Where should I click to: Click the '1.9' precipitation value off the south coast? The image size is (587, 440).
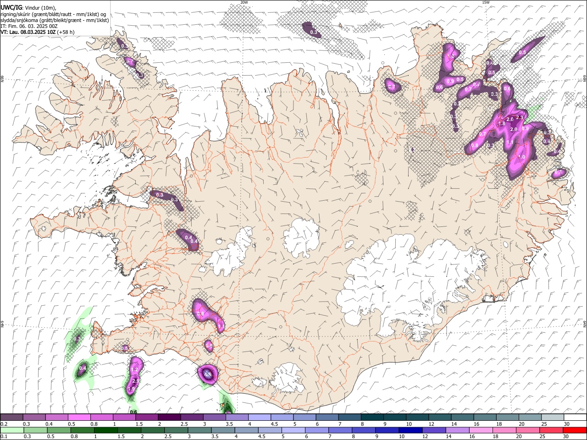[x=131, y=389]
